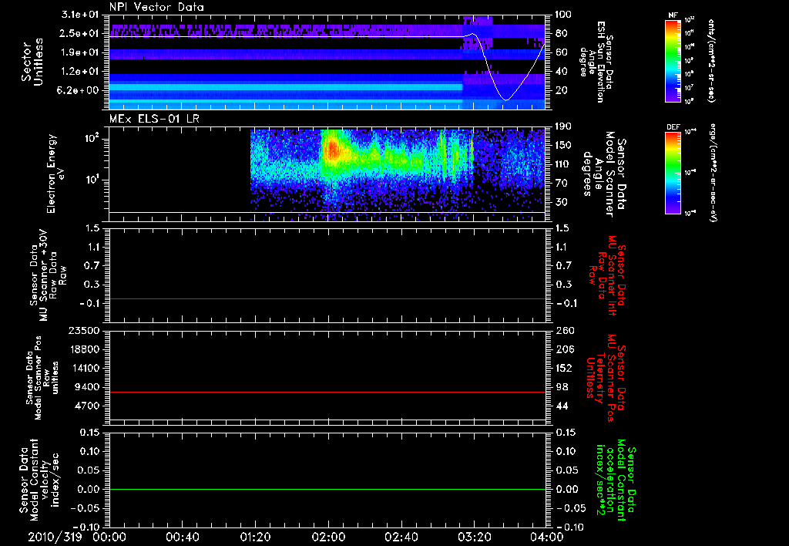The image size is (789, 546).
Task: Click the NF color scale bar
Action: tap(673, 60)
